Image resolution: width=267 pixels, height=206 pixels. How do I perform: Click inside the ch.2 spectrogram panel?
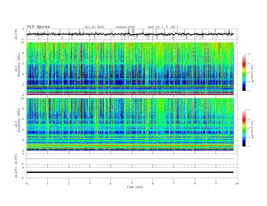point(130,125)
